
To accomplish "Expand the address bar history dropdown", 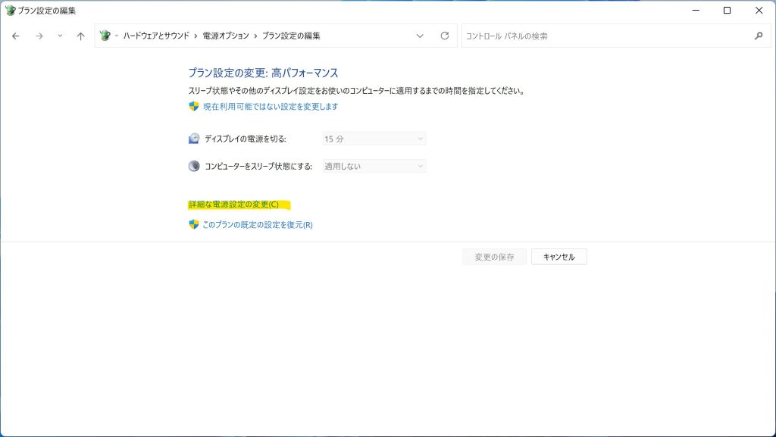I will [420, 36].
